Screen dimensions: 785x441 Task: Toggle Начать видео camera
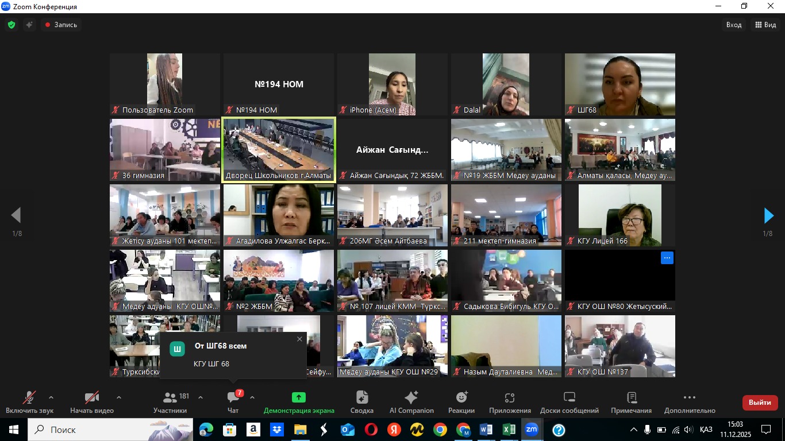92,398
